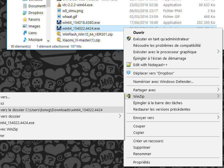Choose Épingler à l'écran de démarrage

[160, 58]
